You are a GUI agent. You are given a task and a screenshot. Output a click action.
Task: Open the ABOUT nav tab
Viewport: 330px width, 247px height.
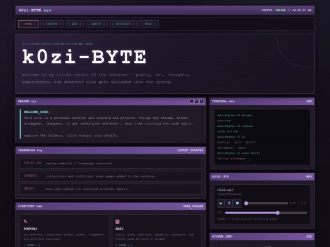(97, 24)
